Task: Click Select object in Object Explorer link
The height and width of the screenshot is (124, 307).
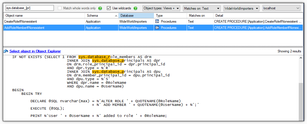Action: click(35, 51)
